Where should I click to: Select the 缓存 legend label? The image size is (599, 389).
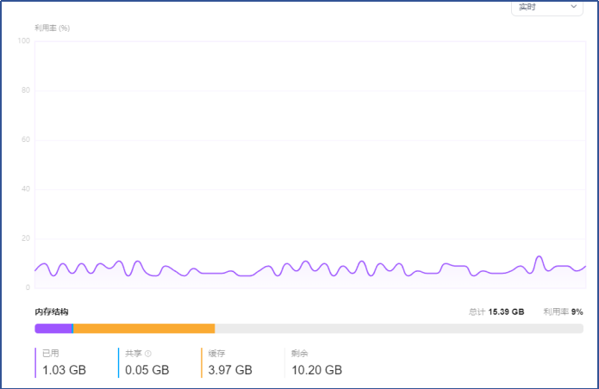point(216,354)
